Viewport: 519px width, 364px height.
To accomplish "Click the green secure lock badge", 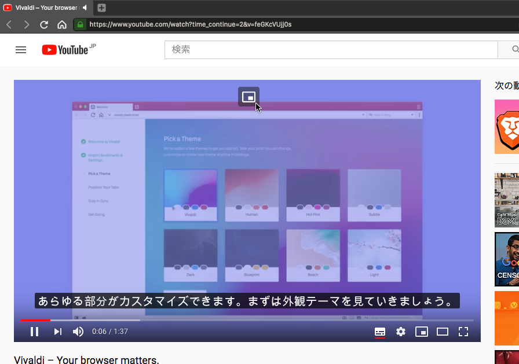I will coord(80,24).
